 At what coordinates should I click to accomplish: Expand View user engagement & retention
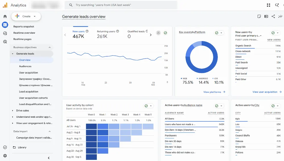click(x=12, y=123)
